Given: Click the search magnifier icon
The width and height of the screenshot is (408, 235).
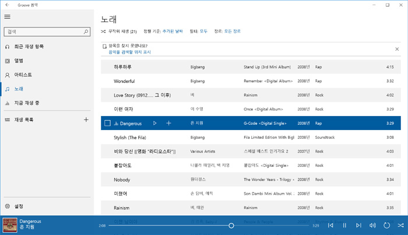Looking at the screenshot, I should [x=86, y=31].
